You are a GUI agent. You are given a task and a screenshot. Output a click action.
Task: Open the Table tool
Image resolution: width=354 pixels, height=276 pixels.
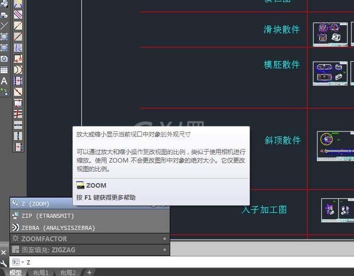coord(4,70)
